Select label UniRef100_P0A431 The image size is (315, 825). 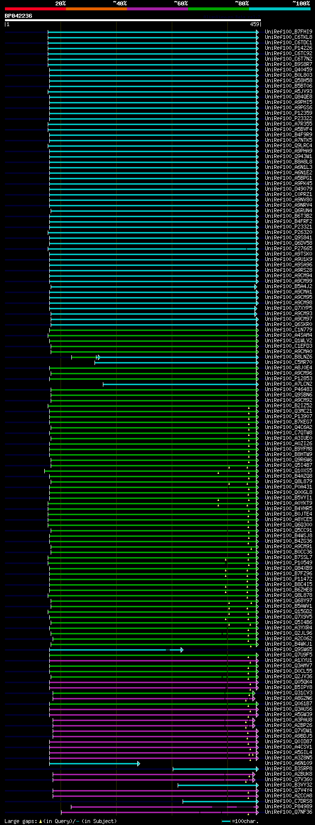pos(288,487)
